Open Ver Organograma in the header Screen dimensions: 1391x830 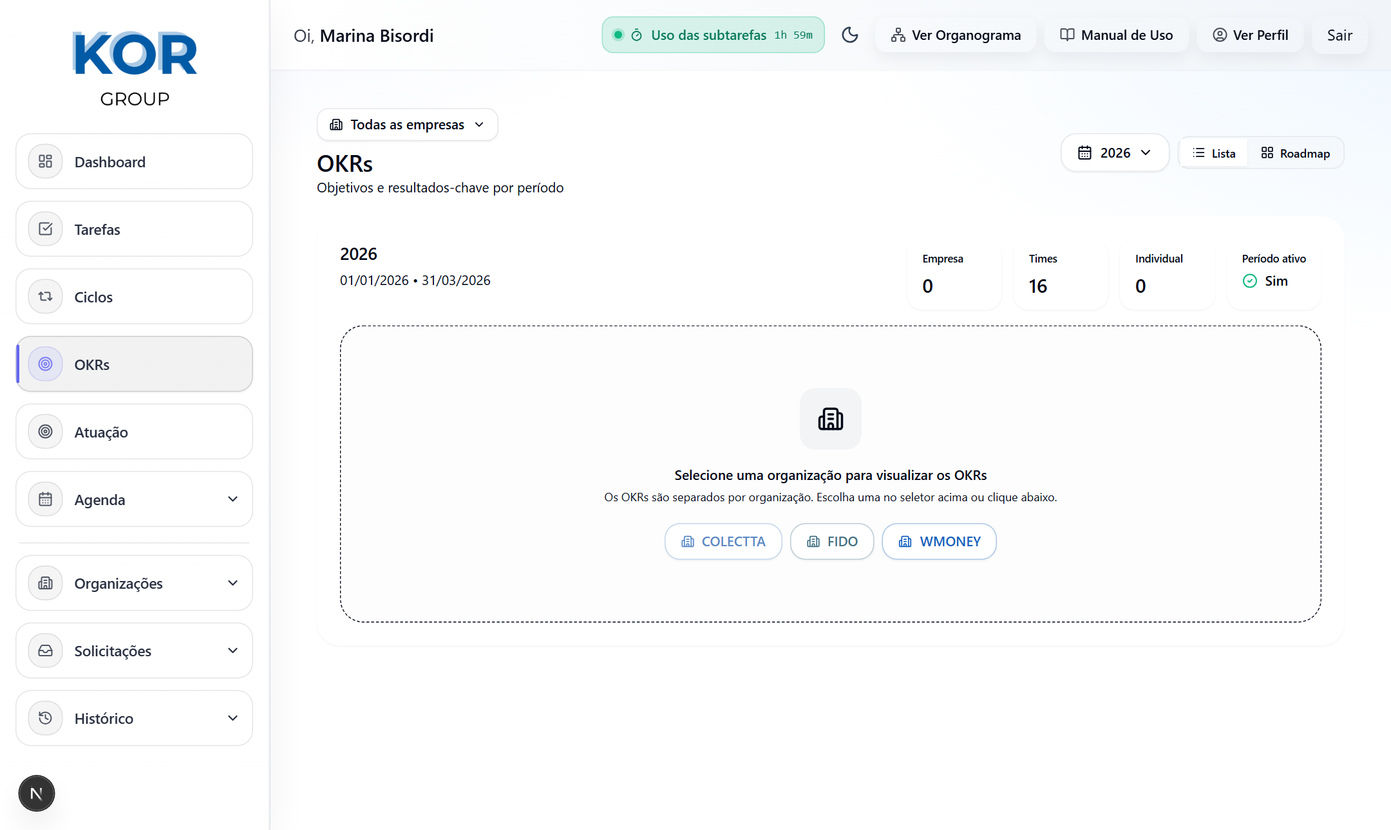coord(956,35)
